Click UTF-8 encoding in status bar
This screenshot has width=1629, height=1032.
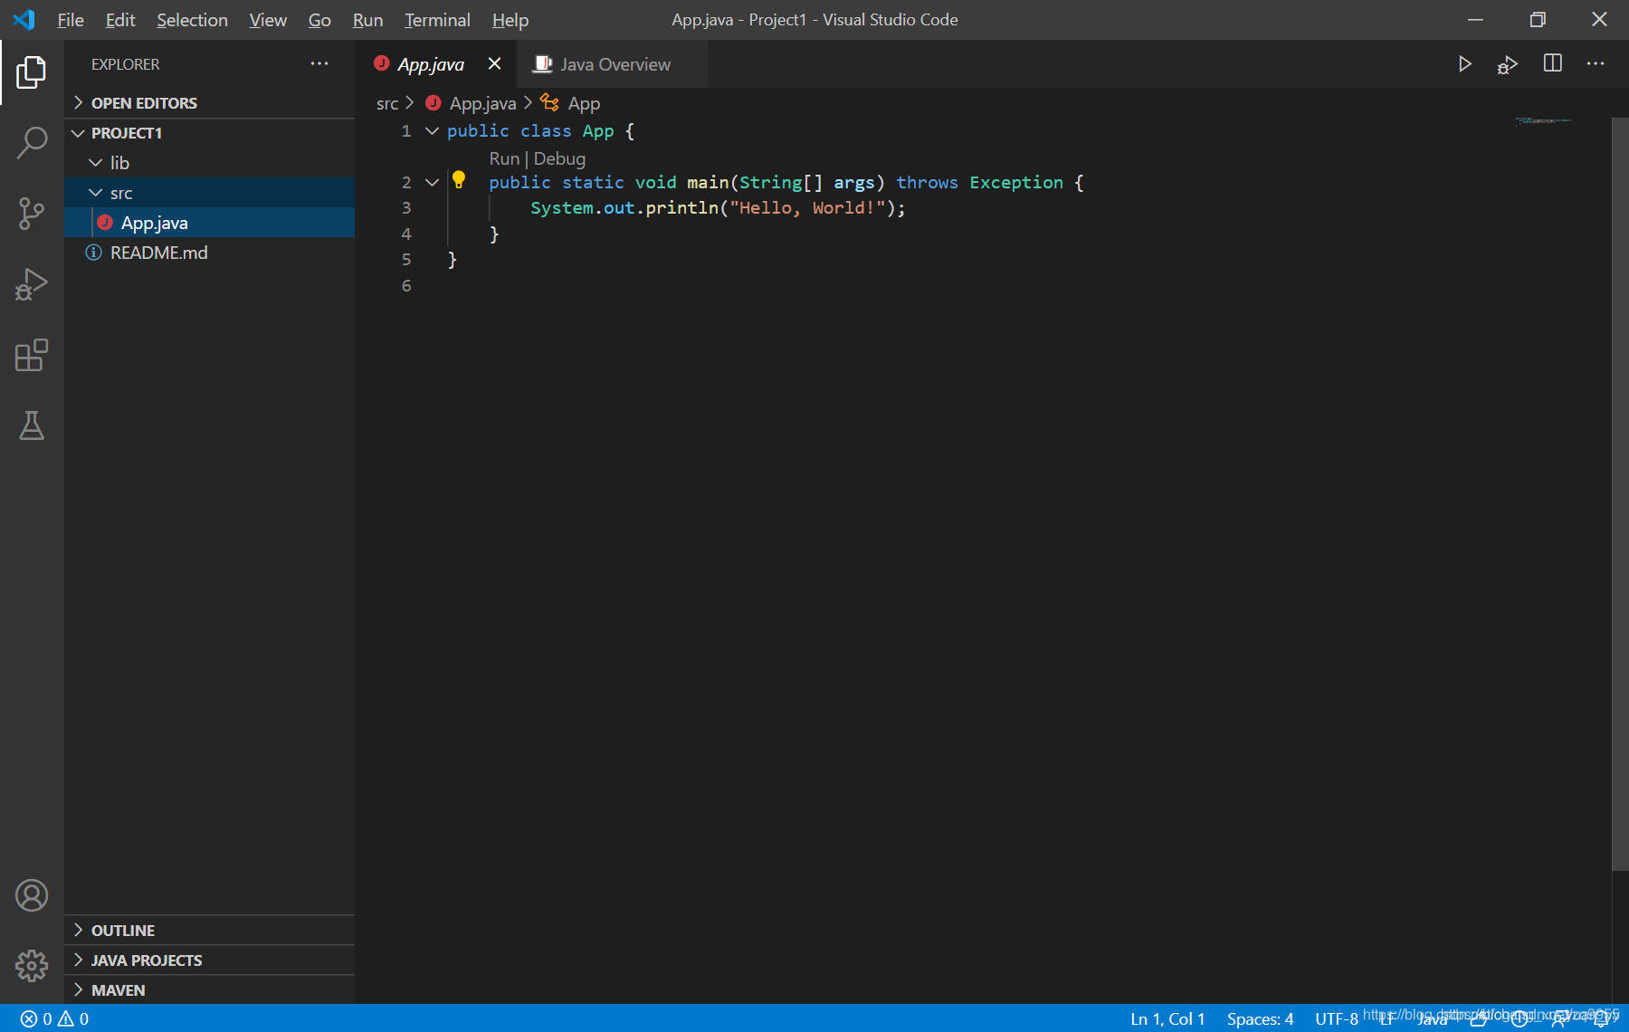tap(1336, 1018)
